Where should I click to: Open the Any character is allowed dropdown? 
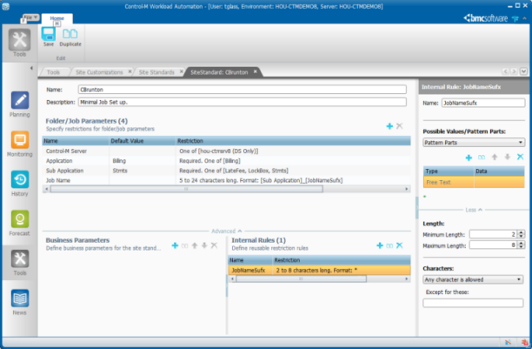click(x=473, y=279)
